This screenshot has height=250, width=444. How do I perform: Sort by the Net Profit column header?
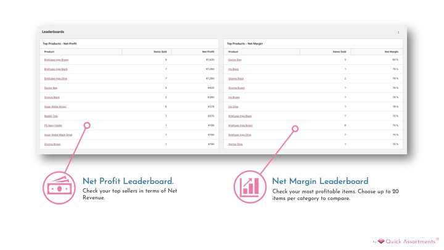208,52
